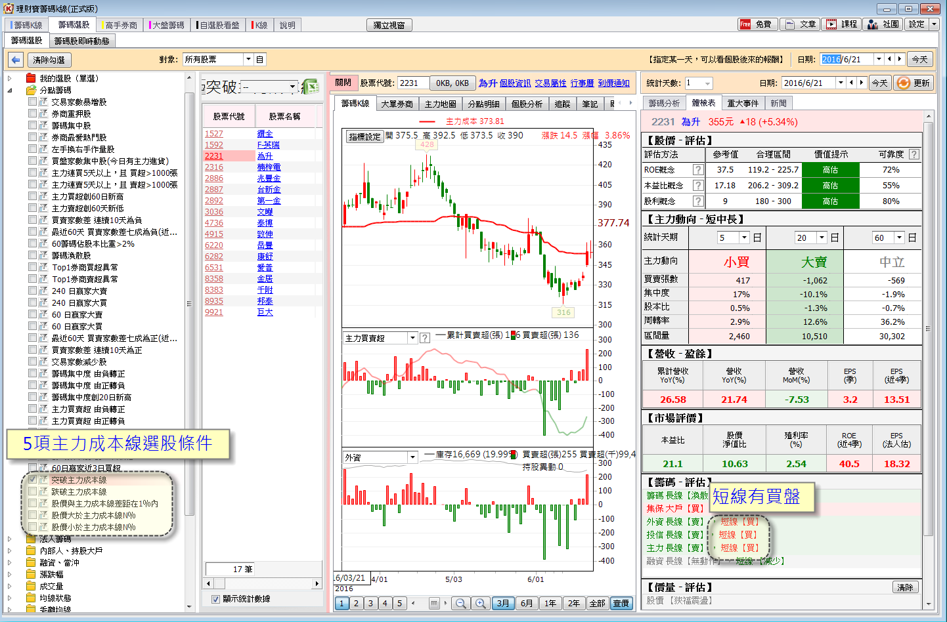Check the 籌碼集中股 checkbox
The width and height of the screenshot is (947, 622).
32,125
